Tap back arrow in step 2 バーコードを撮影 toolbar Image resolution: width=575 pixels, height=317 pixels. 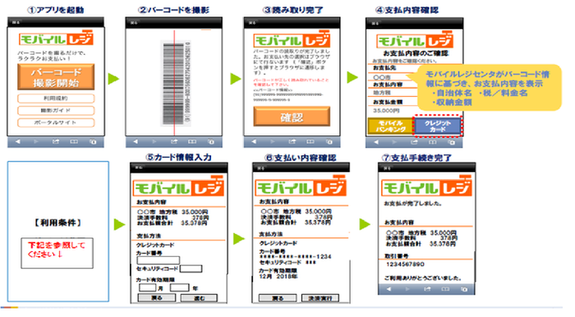[136, 141]
